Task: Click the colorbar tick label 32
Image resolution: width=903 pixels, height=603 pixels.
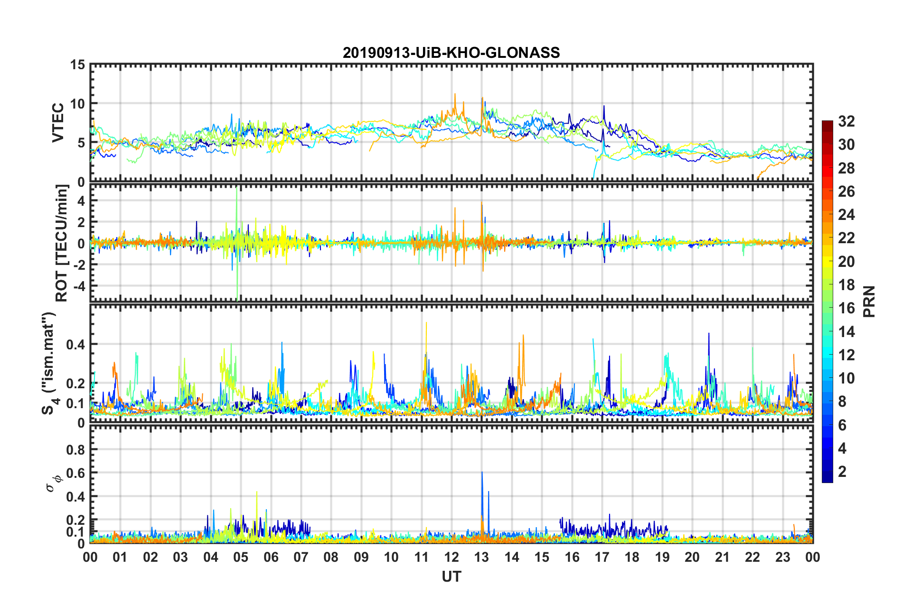Action: 846,121
